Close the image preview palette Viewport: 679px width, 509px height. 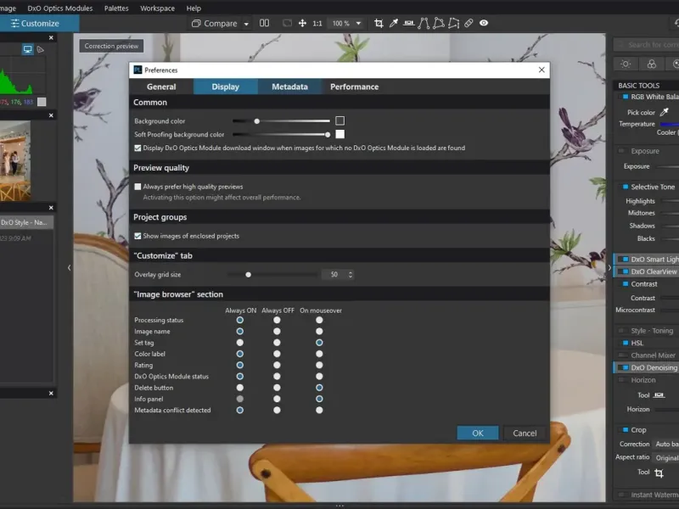[51, 115]
